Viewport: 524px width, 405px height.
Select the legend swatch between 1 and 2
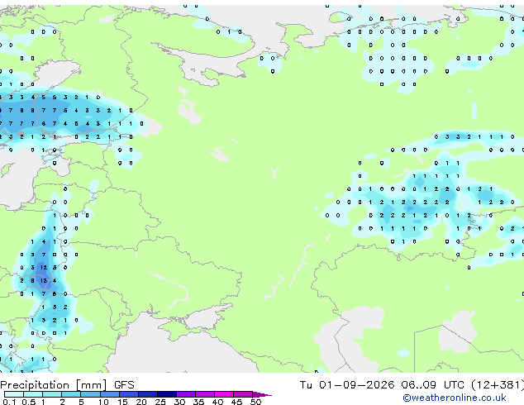point(52,394)
